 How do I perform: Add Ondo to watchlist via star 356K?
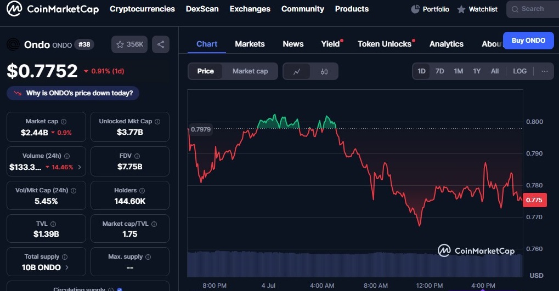click(x=129, y=44)
